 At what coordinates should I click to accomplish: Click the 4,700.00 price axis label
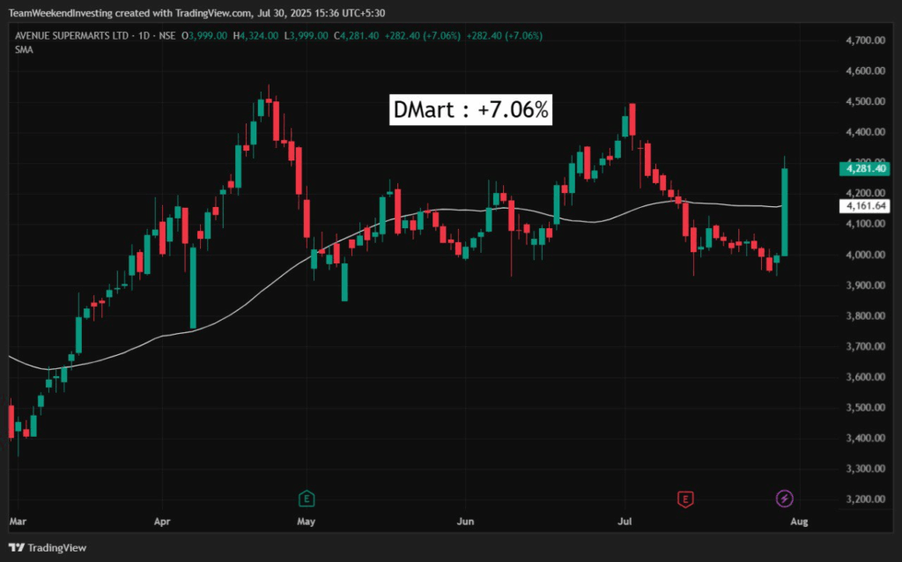(x=865, y=41)
